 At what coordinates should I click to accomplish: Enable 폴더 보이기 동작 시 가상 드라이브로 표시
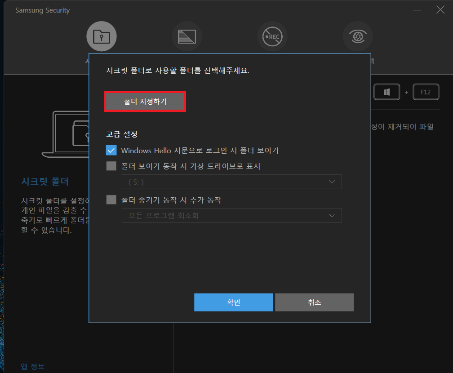tap(111, 166)
